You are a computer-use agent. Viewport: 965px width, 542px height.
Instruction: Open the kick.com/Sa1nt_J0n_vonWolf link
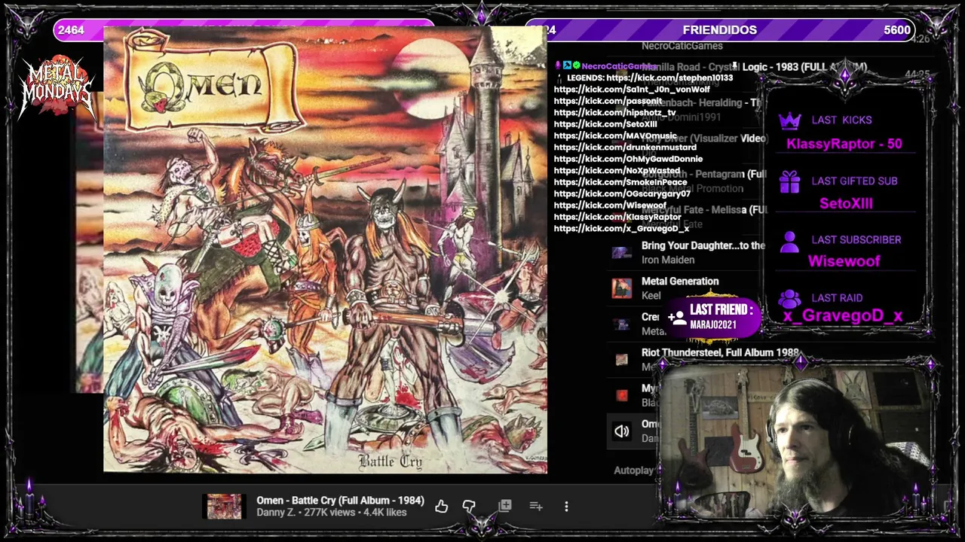pyautogui.click(x=632, y=90)
